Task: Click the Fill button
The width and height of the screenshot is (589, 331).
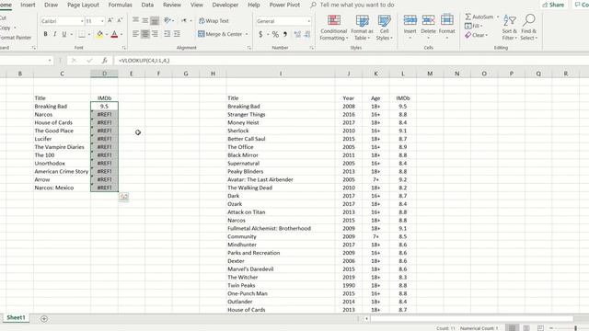Action: [473, 26]
